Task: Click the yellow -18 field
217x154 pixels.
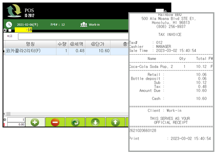Action: (x=23, y=30)
